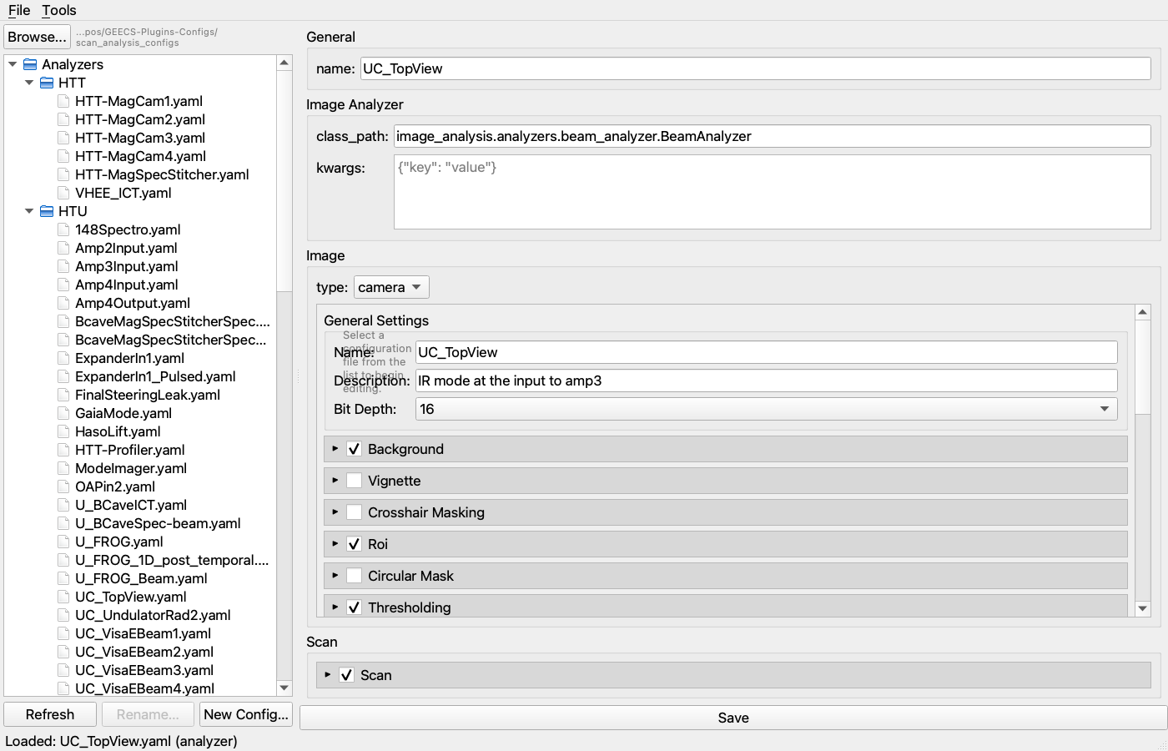
Task: Click the file icon beside GaiaMode.yaml
Action: (63, 413)
